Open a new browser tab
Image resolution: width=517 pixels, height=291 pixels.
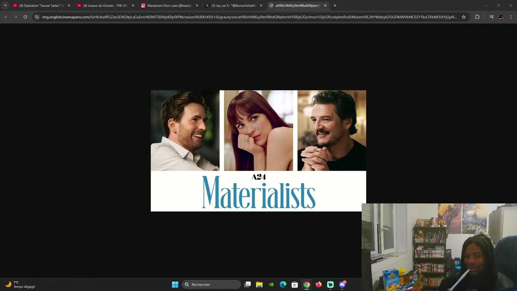pos(335,6)
